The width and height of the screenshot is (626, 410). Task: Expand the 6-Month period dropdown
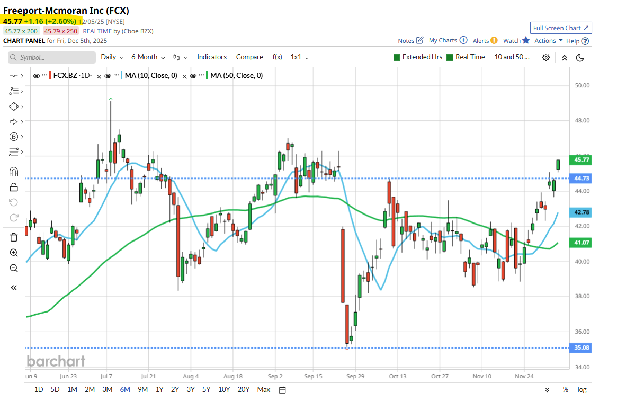[148, 57]
